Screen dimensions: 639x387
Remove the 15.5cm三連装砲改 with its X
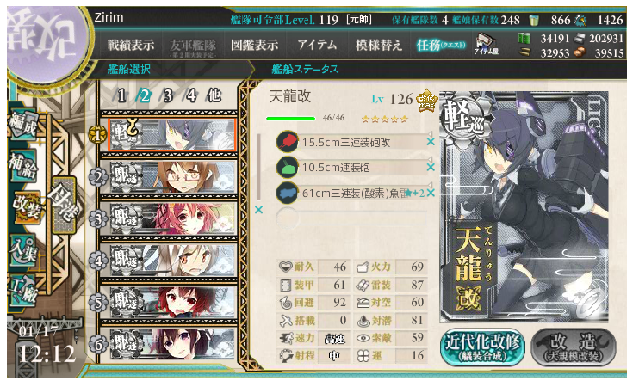click(x=431, y=142)
